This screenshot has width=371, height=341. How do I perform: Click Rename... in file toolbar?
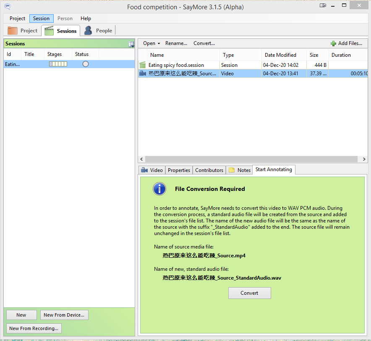[x=176, y=43]
